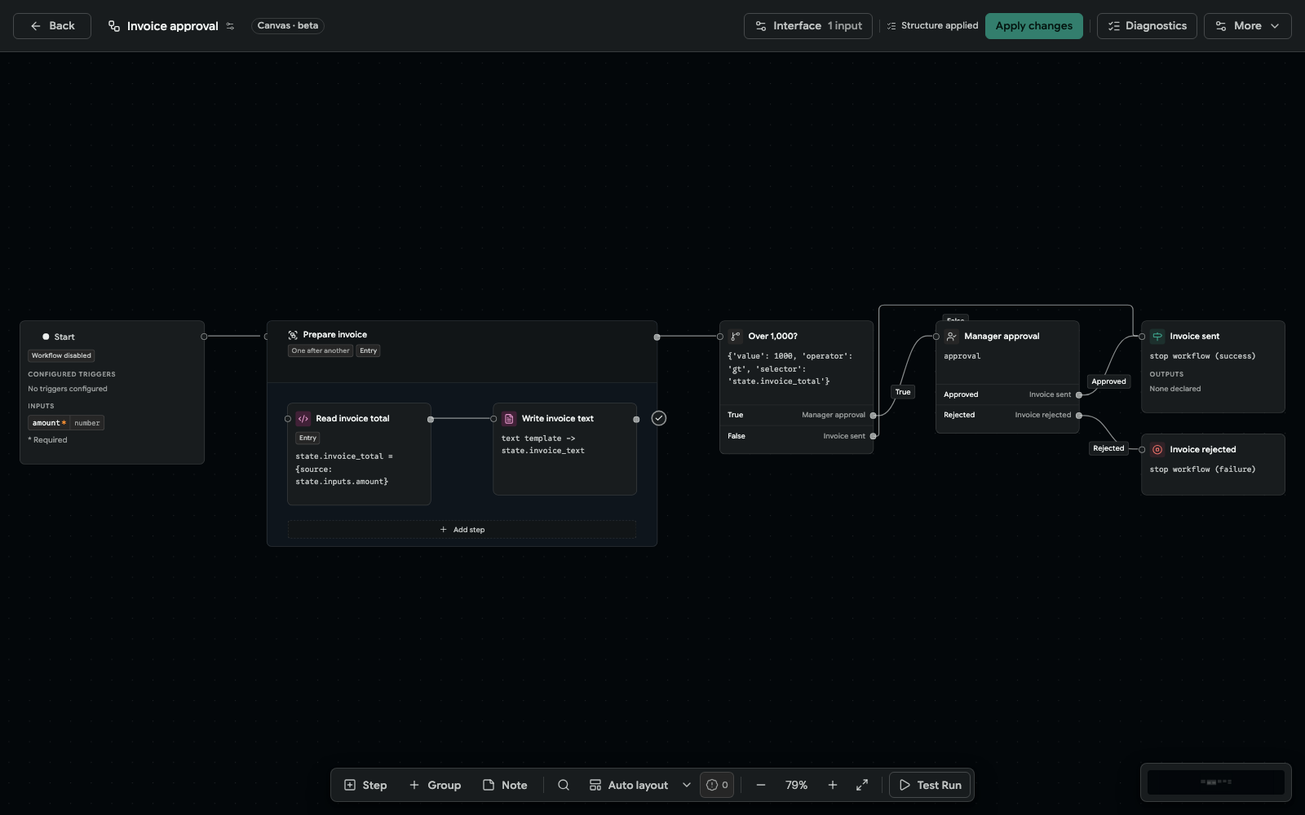Click the One after another tag
1305x815 pixels.
(x=321, y=351)
